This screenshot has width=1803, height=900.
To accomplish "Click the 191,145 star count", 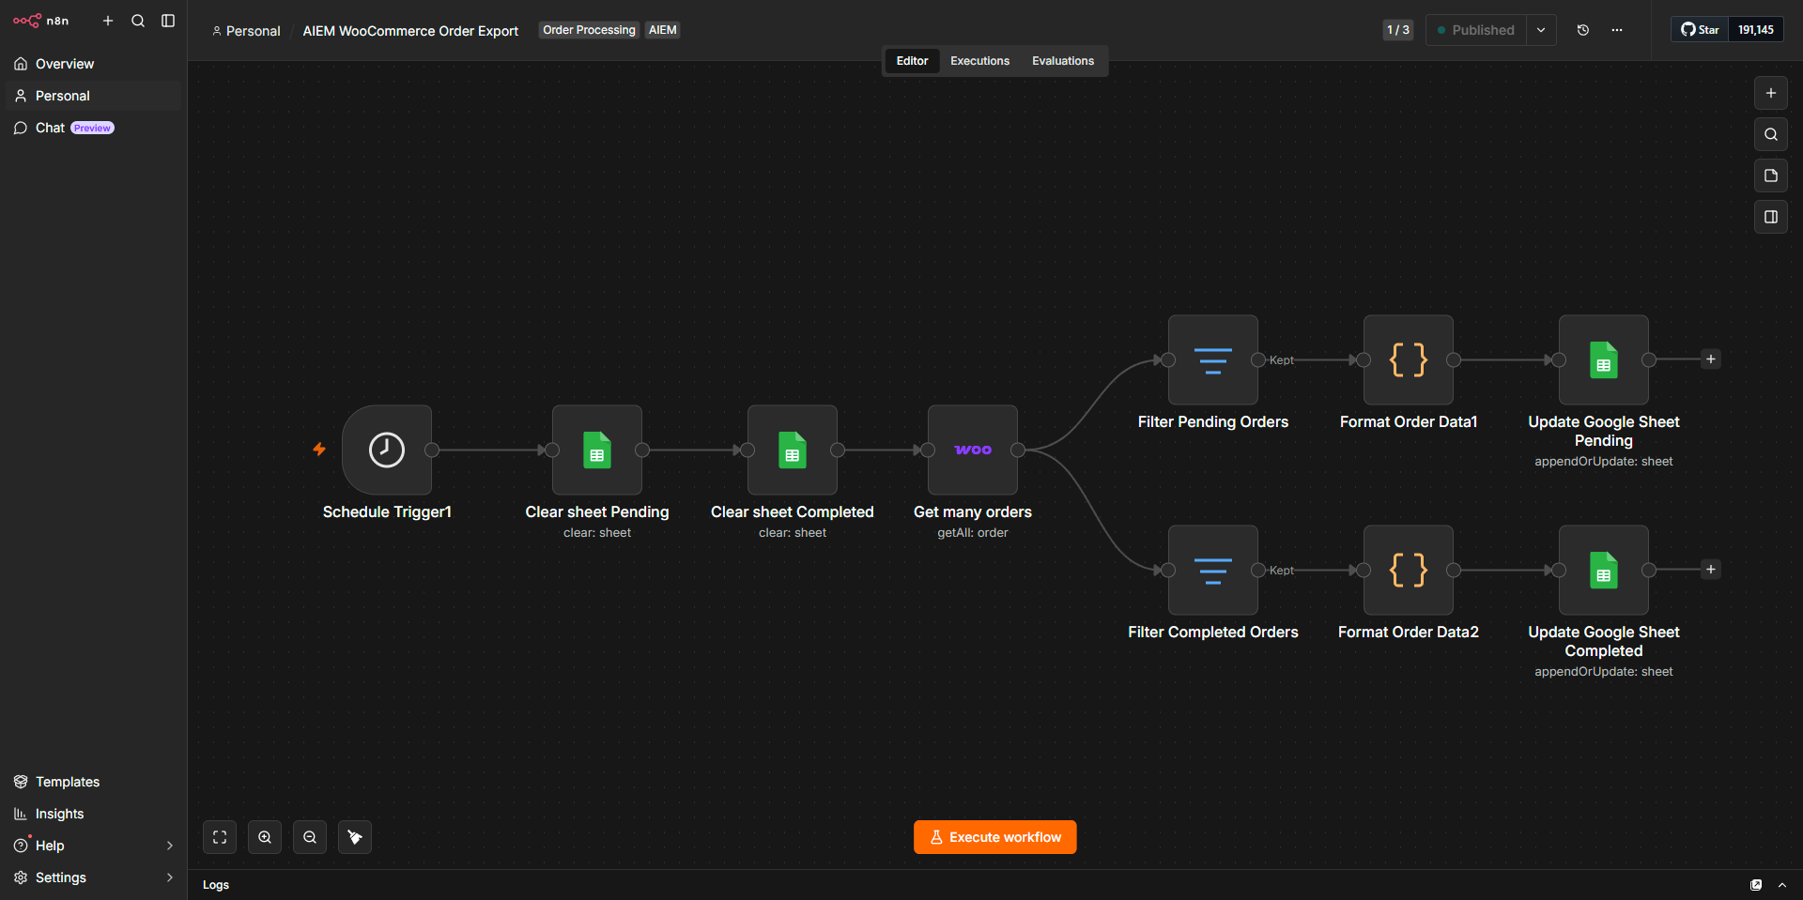I will 1756,30.
